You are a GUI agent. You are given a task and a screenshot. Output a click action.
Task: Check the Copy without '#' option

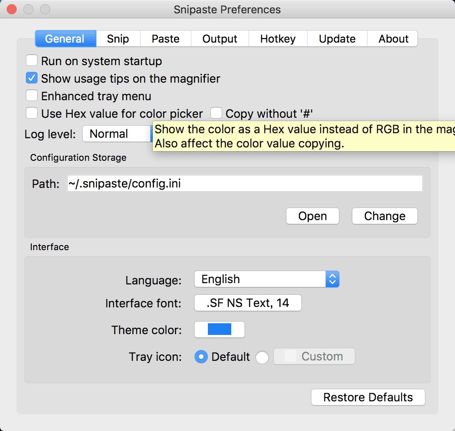tap(216, 113)
